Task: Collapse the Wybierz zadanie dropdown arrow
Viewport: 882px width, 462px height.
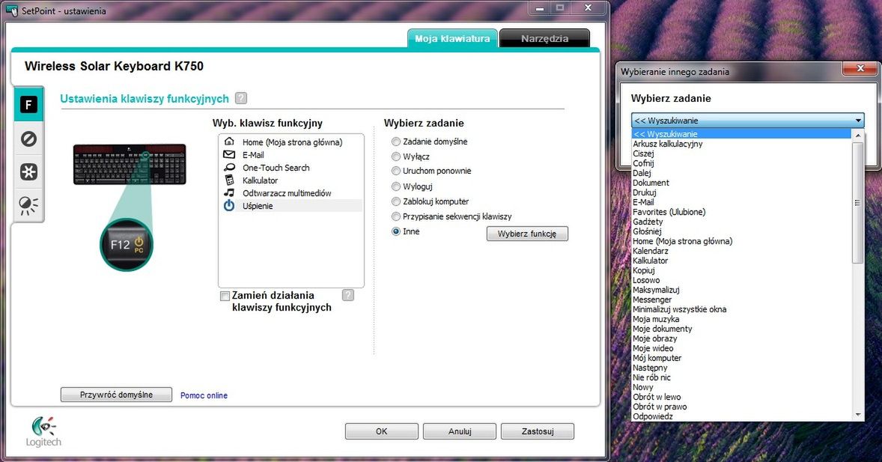Action: (858, 121)
